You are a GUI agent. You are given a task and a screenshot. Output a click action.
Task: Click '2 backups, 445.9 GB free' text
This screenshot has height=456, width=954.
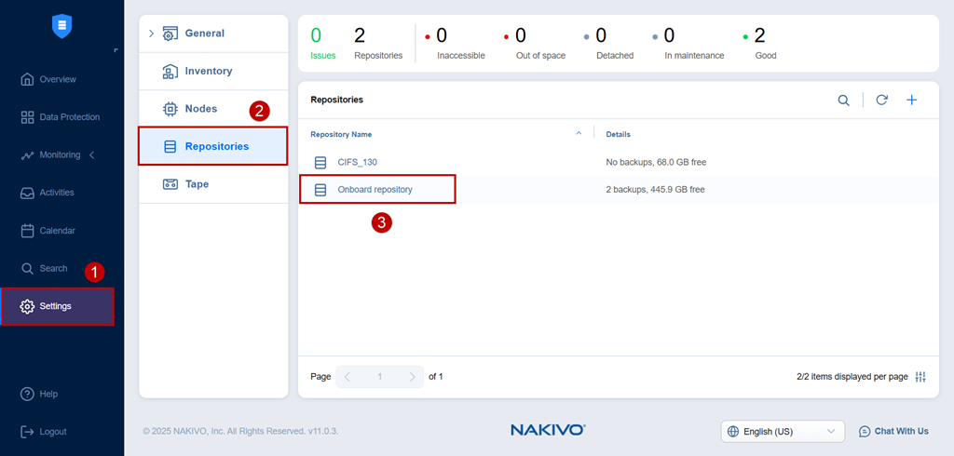point(655,190)
